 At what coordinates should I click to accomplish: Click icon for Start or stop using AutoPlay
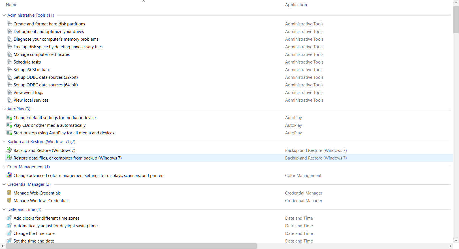coord(9,133)
